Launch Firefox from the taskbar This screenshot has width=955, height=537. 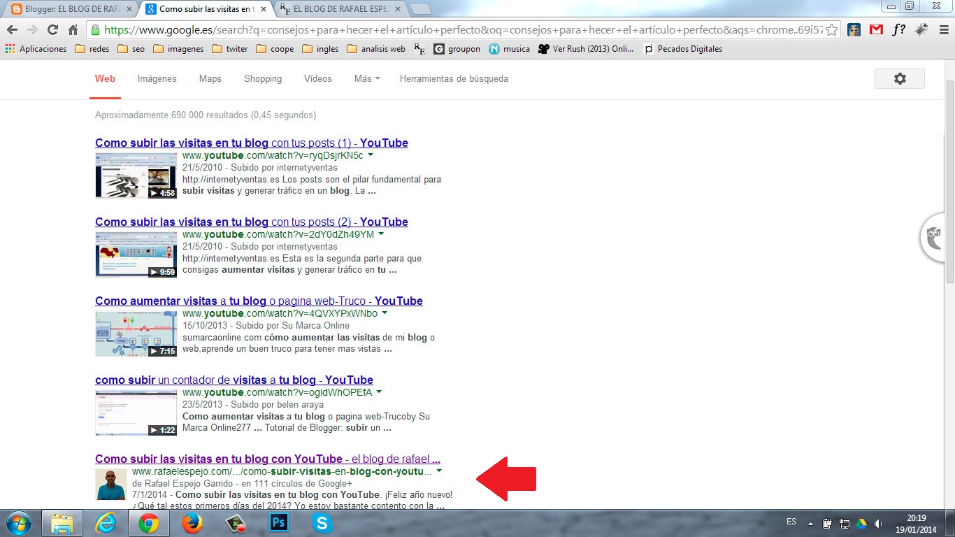[x=192, y=523]
